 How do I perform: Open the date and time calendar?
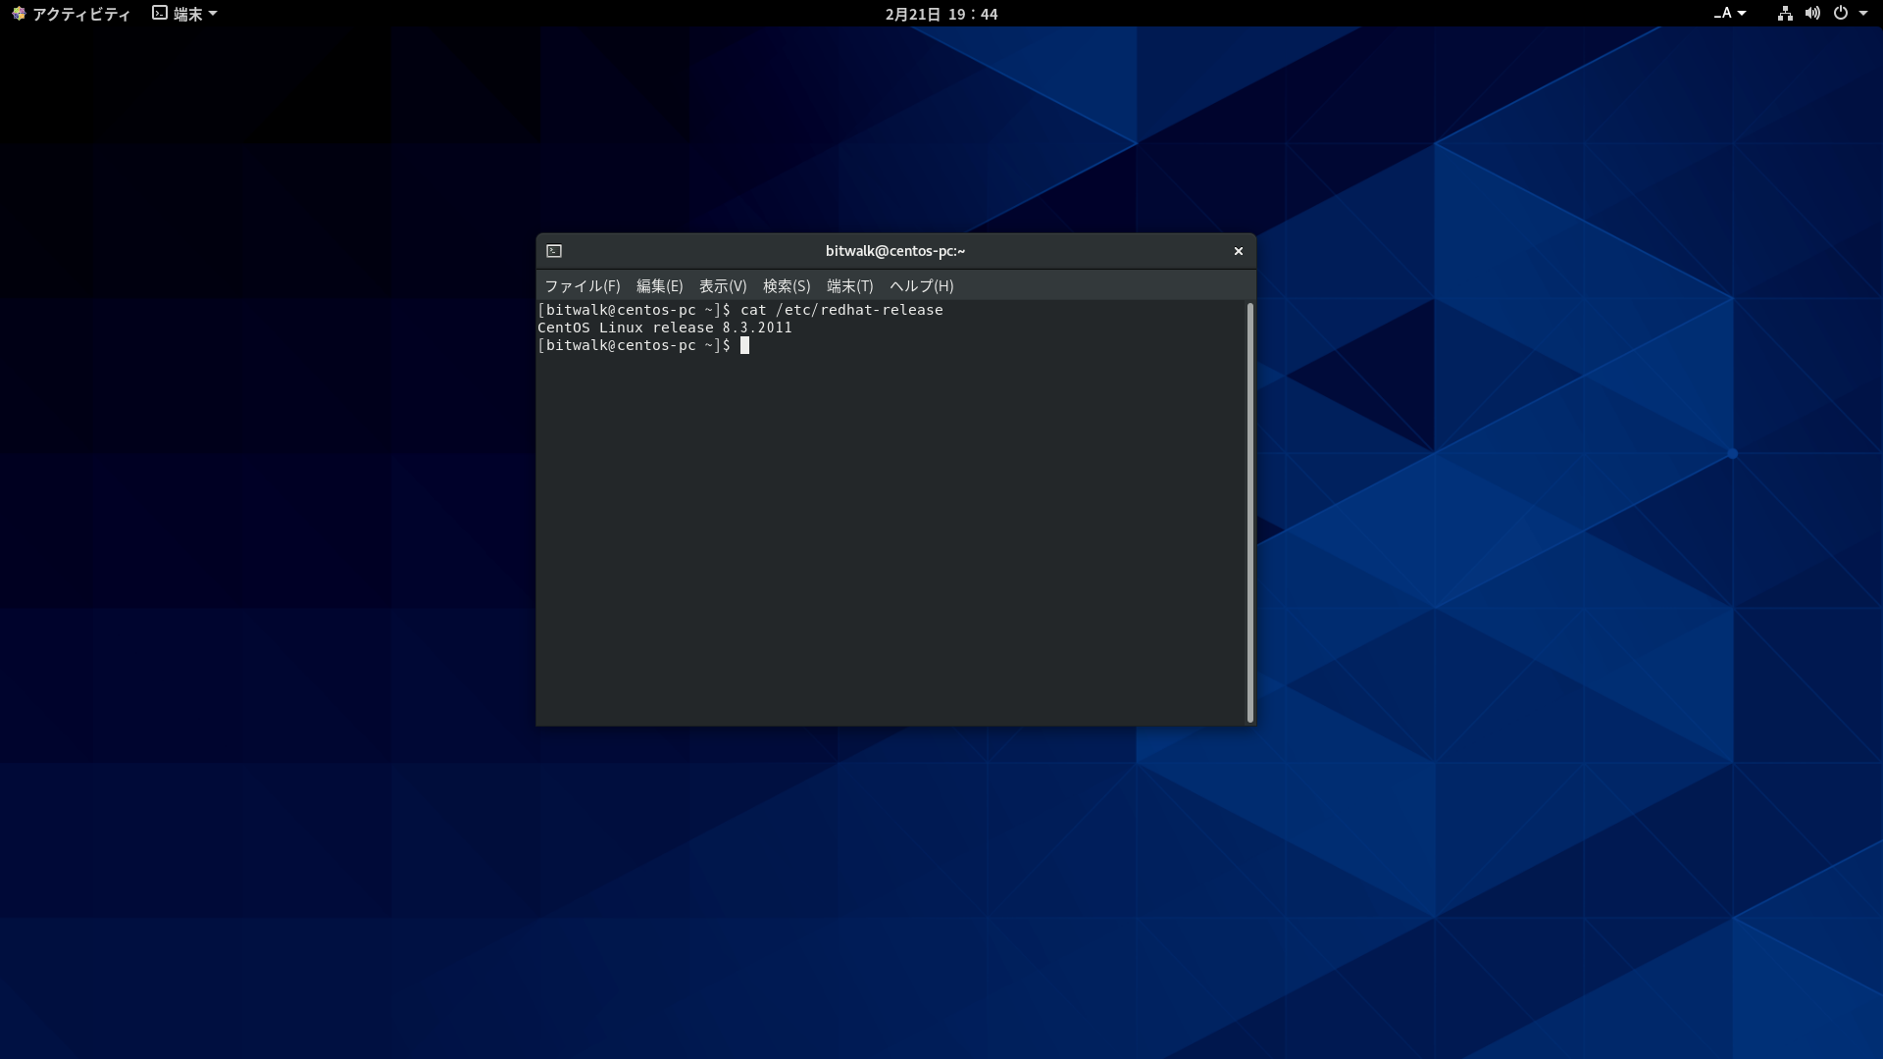pos(941,14)
